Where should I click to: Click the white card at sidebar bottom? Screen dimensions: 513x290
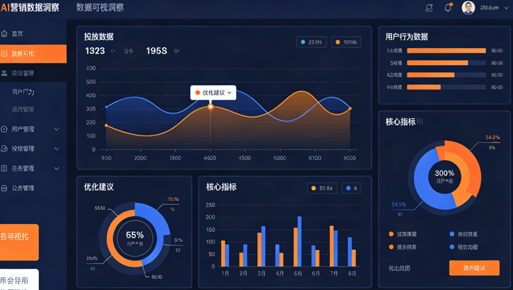pyautogui.click(x=19, y=279)
